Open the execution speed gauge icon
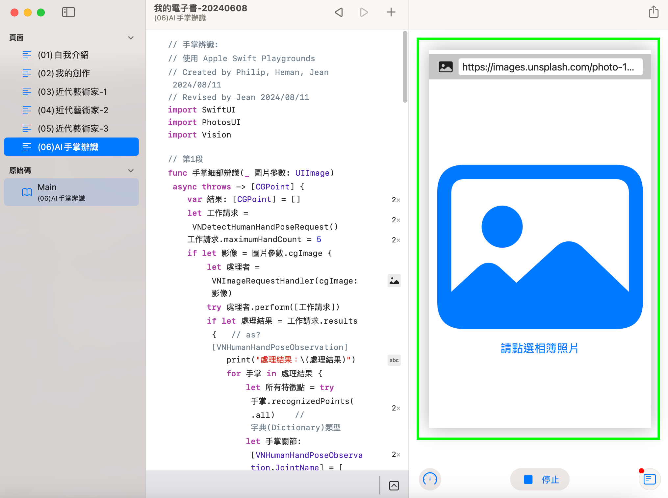Screen dimensions: 668x498 point(430,479)
